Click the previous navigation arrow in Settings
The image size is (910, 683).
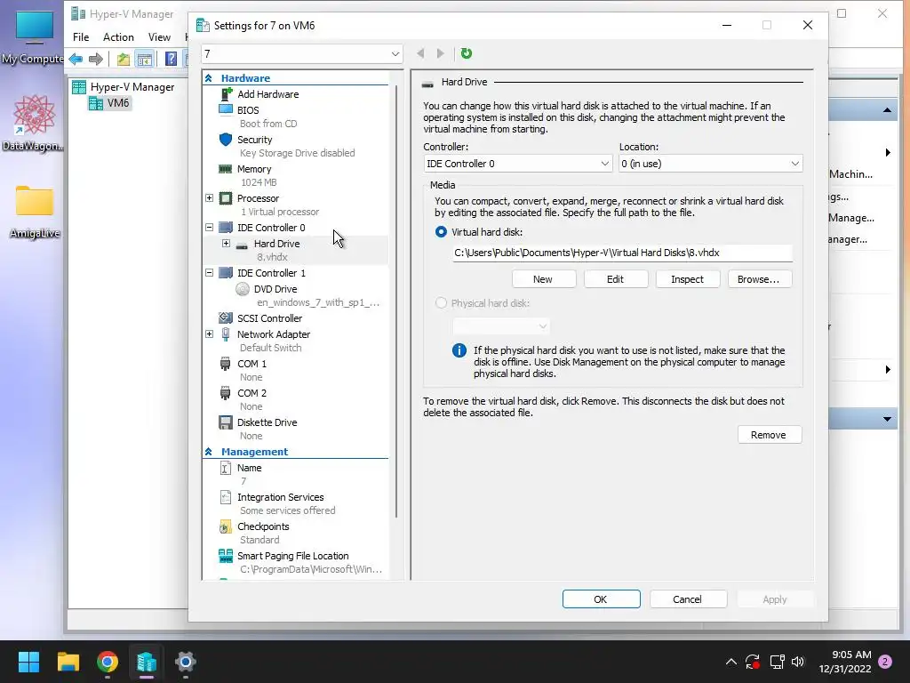click(420, 53)
